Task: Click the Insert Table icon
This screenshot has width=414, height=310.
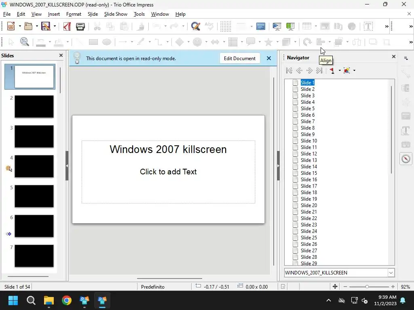Action: pos(306,26)
